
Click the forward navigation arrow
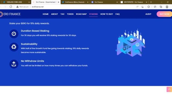[5, 7]
